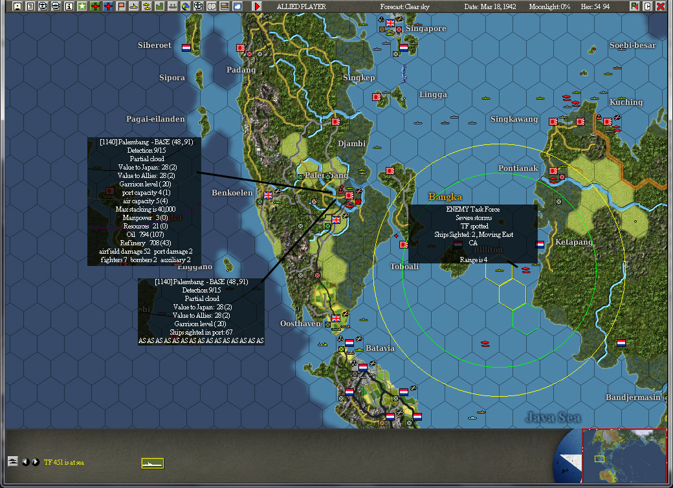
Task: Click 'Forecast: Clear sky' text
Action: click(404, 6)
